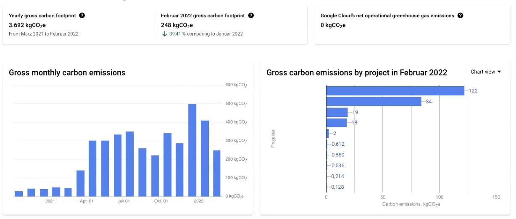Click the last bar in monthly emissions chart
The image size is (516, 219).
click(x=217, y=173)
